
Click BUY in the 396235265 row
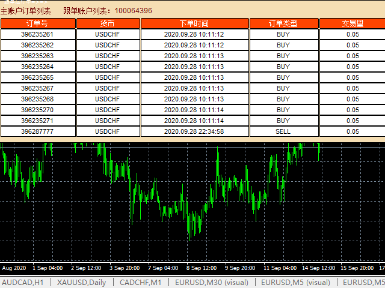tap(283, 77)
